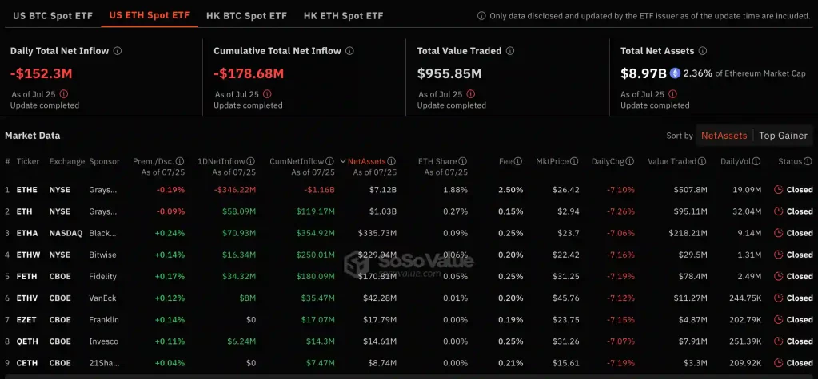Open the EZET ticker

[26, 320]
